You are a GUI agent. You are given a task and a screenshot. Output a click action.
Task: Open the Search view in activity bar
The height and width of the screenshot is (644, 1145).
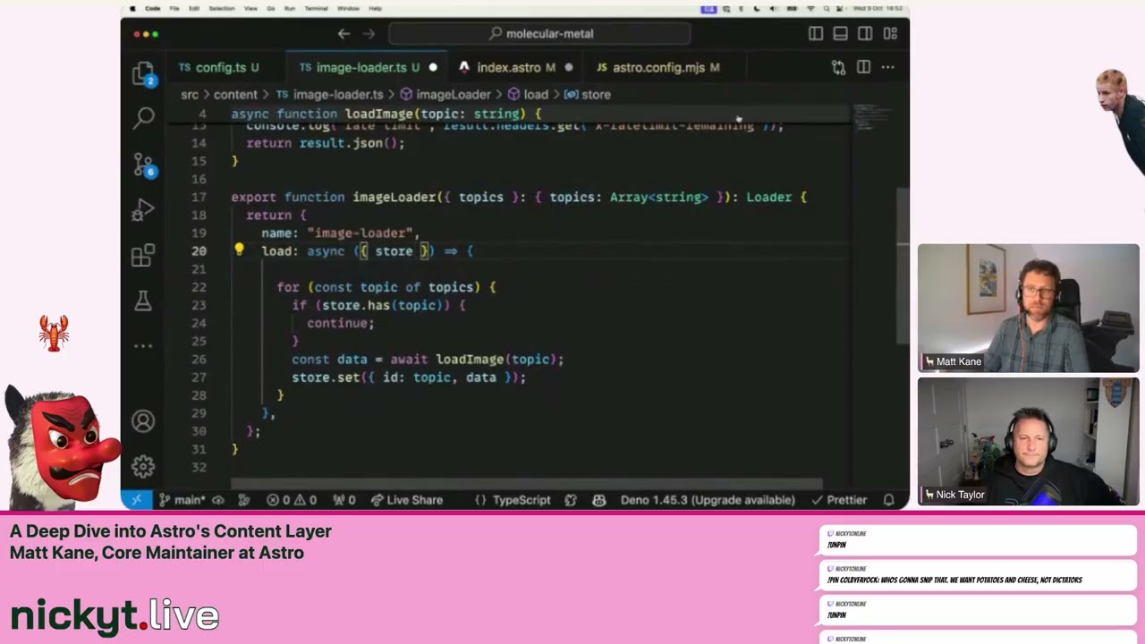tap(144, 117)
